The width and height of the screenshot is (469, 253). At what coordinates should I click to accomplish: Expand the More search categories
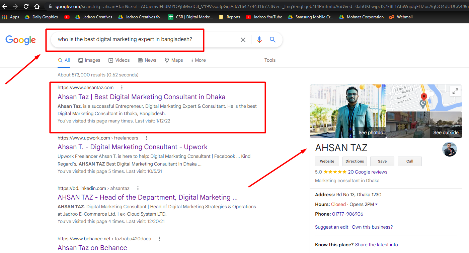(198, 60)
